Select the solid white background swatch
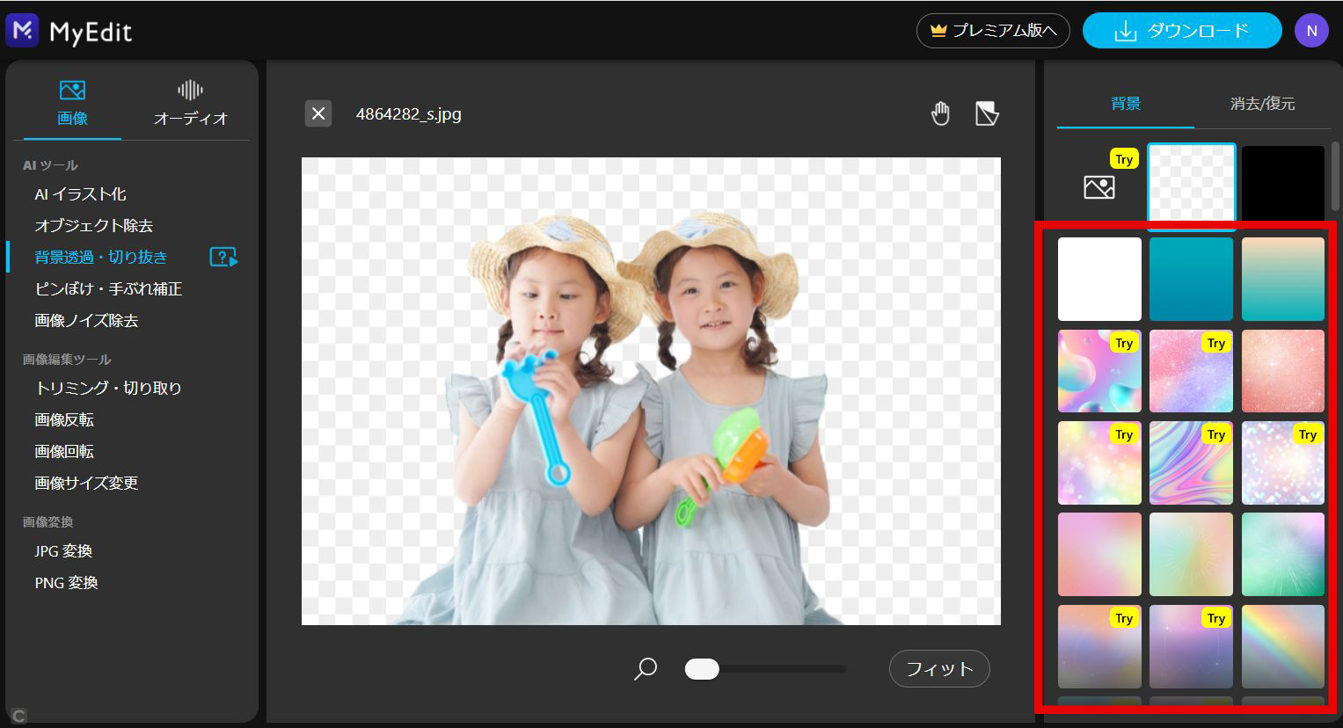Image resolution: width=1343 pixels, height=728 pixels. [x=1098, y=279]
